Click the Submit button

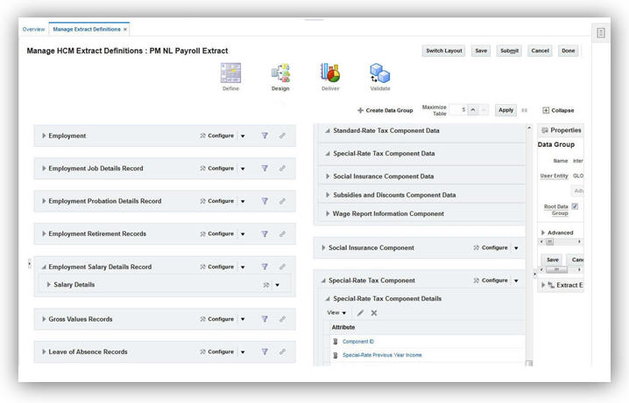(x=509, y=51)
